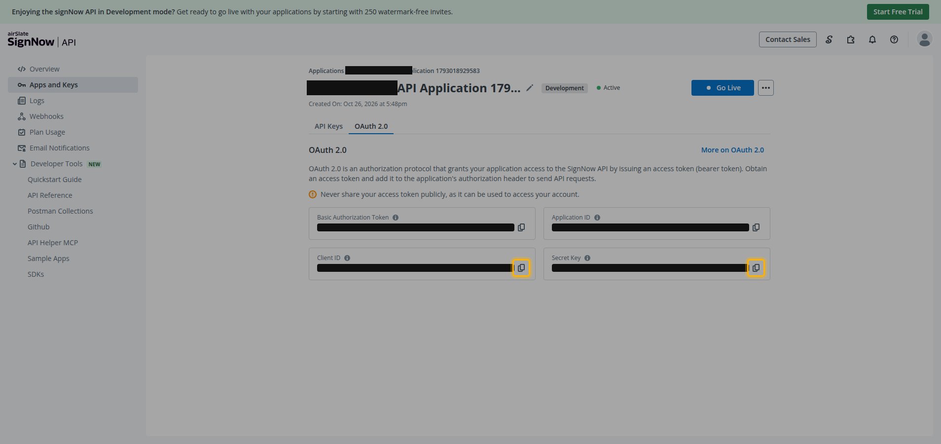Screen dimensions: 941x444
Task: Open Webhooks in the sidebar
Action: tap(73, 116)
